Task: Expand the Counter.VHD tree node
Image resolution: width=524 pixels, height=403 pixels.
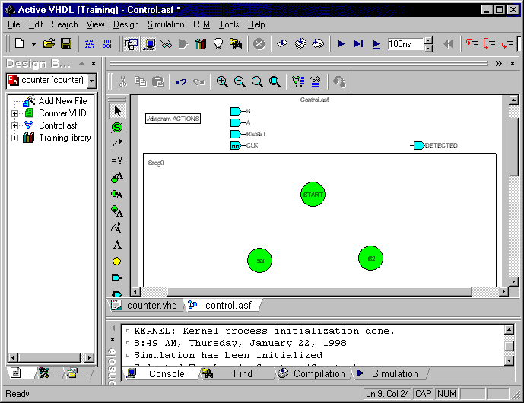Action: [x=14, y=113]
